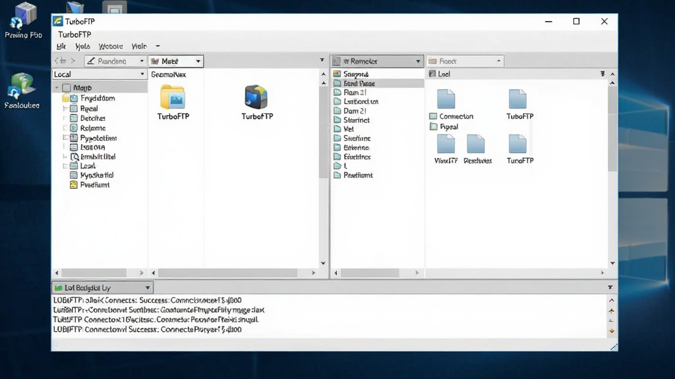This screenshot has width=675, height=379.
Task: Click the top gray up arrow beside log
Action: 611,300
